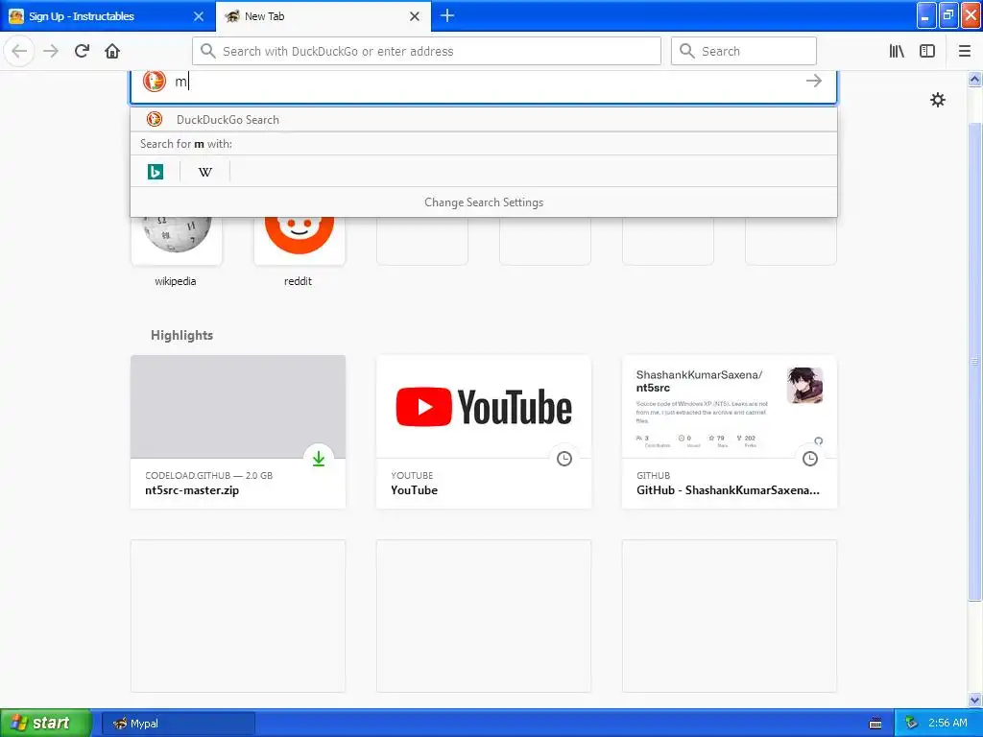The width and height of the screenshot is (983, 737).
Task: Click the magnifier icon in the toolbar Search box
Action: (687, 51)
